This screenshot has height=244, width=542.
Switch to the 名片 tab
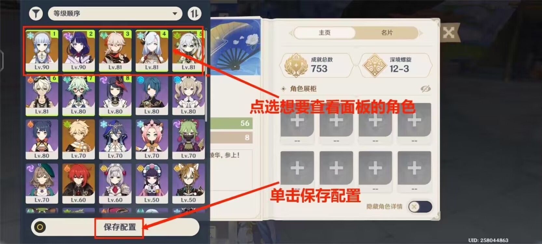click(387, 33)
